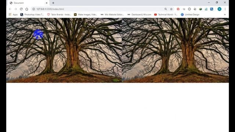The height and width of the screenshot is (132, 235).
Task: Open the Chrome three-dot menu
Action: click(225, 9)
